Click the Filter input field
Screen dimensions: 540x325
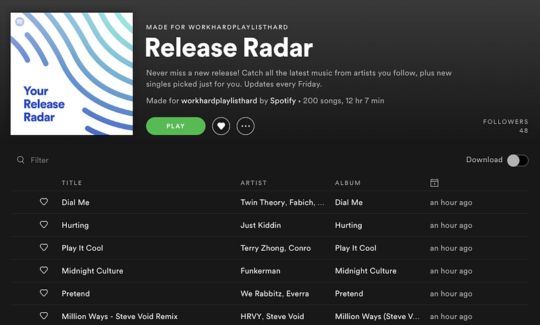[40, 160]
